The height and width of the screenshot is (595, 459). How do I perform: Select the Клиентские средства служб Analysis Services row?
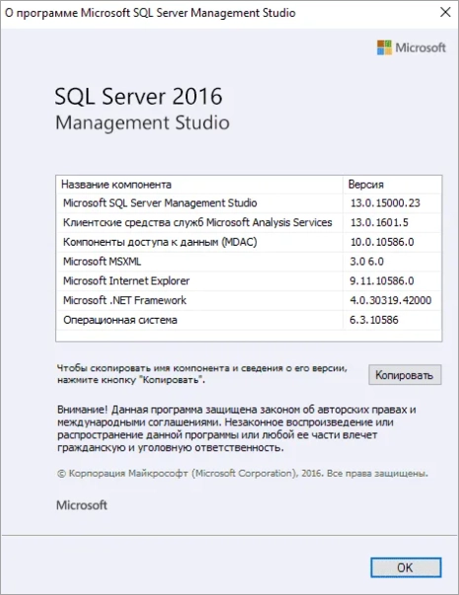pyautogui.click(x=249, y=222)
